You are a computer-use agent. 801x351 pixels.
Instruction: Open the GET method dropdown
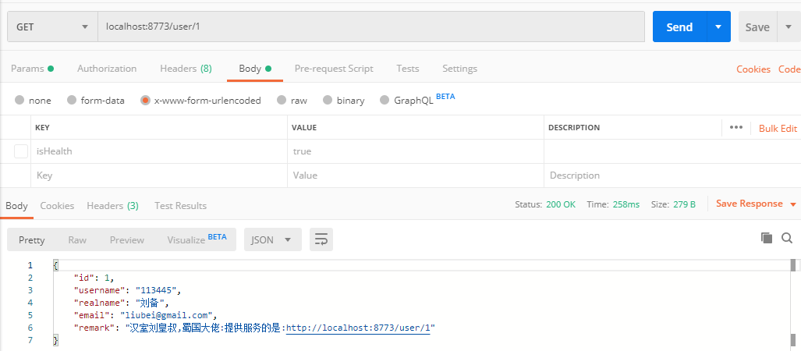52,27
